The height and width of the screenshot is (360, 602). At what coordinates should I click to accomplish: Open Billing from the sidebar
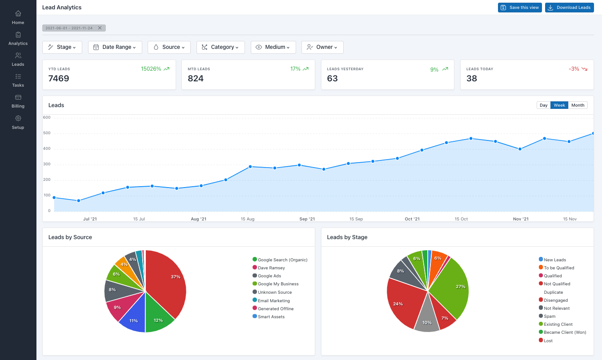(18, 100)
